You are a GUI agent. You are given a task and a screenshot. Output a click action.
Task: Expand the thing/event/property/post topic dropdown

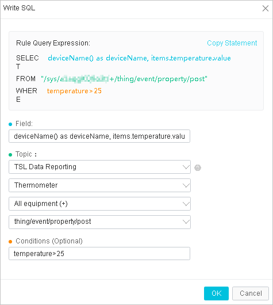click(x=99, y=222)
